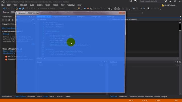Open the Win32 platform dropdown
The width and height of the screenshot is (182, 102).
pos(67,8)
